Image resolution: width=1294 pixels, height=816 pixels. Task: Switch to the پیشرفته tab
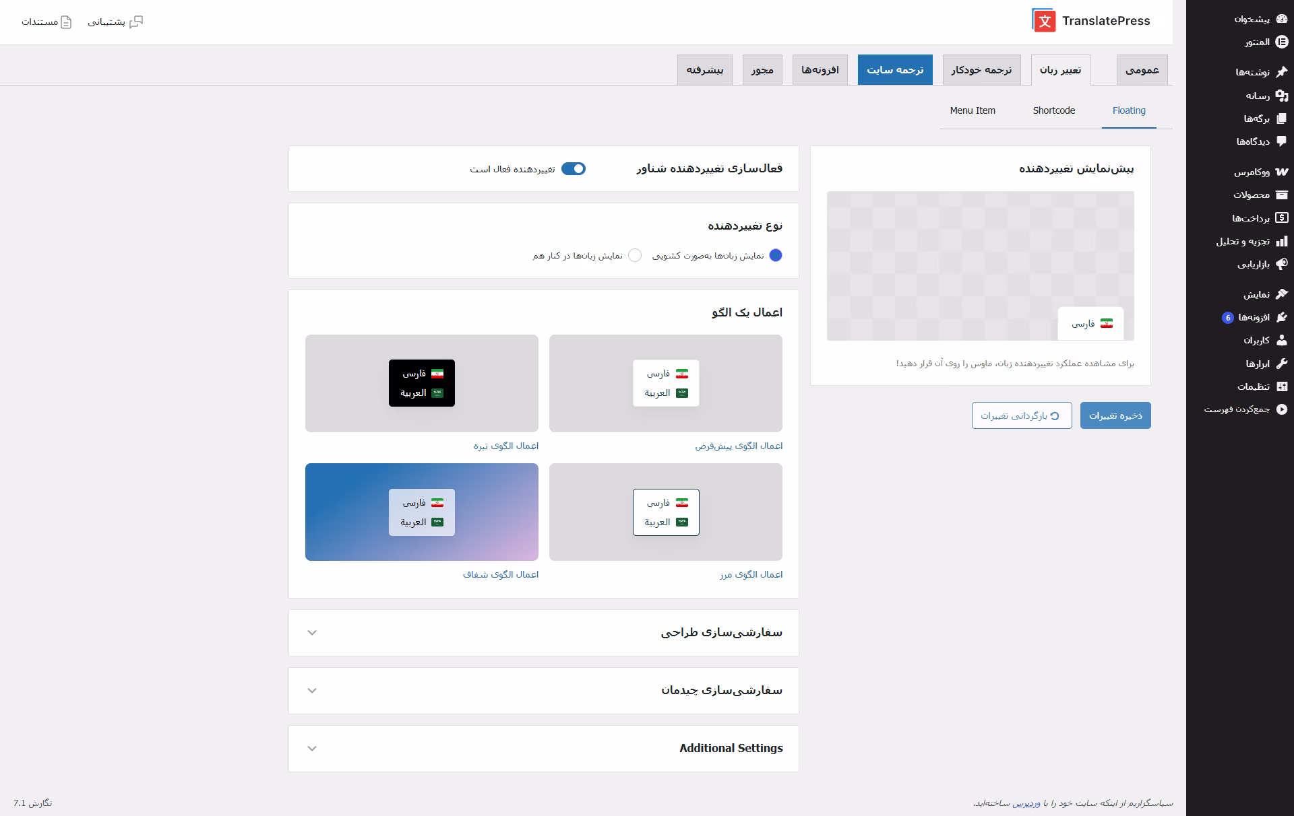705,70
